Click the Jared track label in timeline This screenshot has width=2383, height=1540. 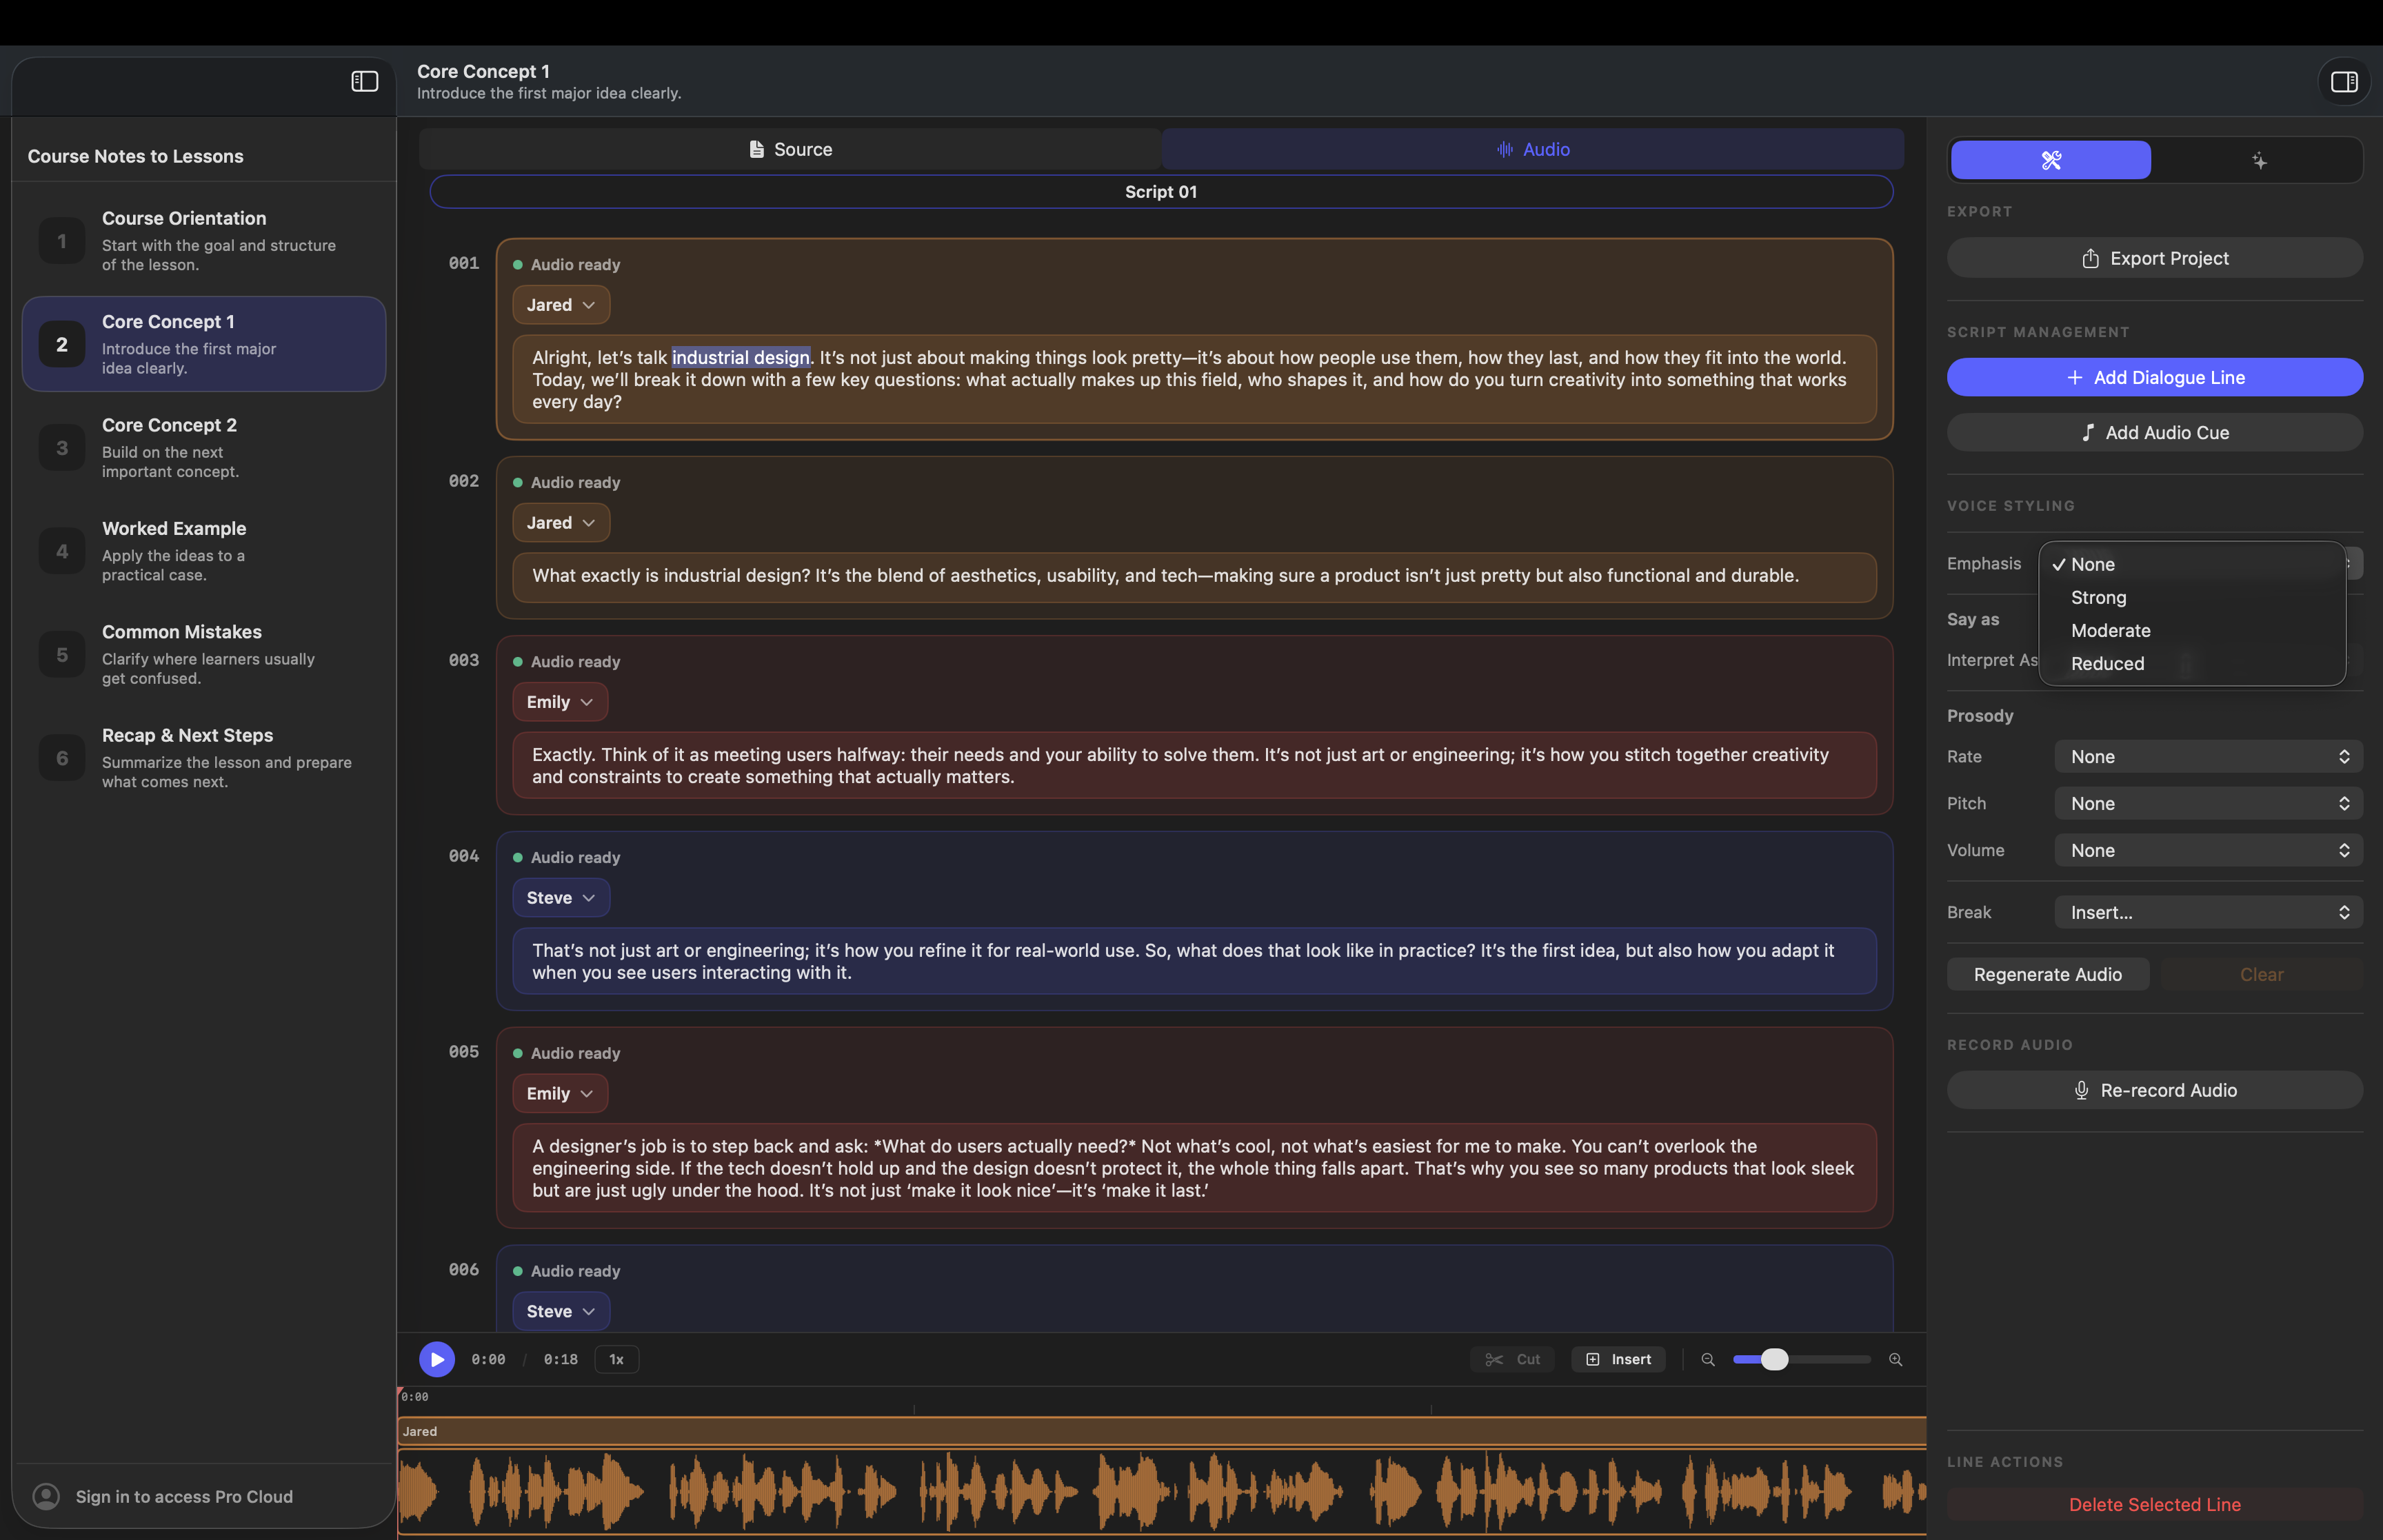point(420,1431)
